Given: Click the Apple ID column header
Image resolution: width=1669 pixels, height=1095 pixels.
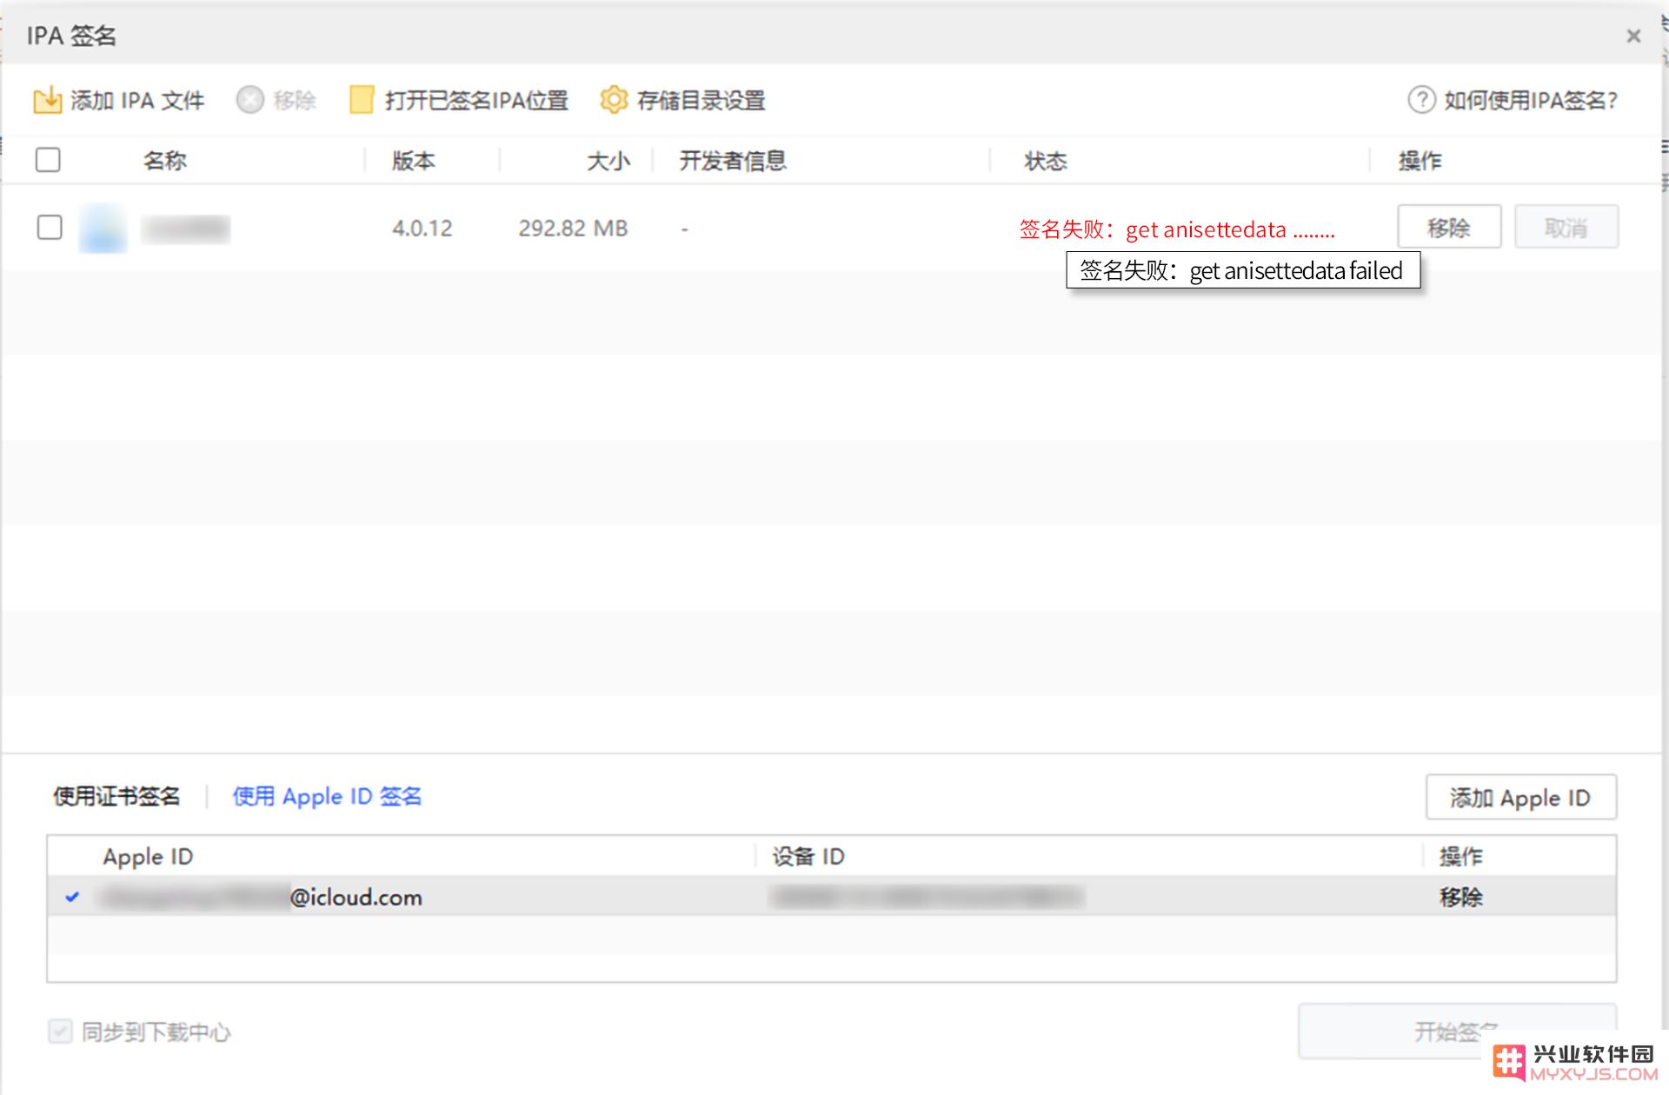Looking at the screenshot, I should click(x=148, y=856).
